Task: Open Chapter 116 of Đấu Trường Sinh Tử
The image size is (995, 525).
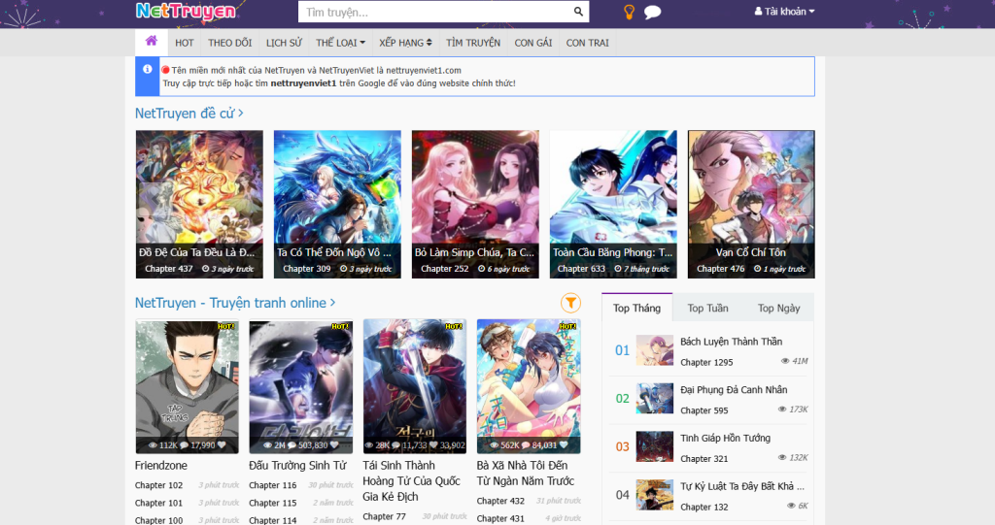Action: coord(272,485)
